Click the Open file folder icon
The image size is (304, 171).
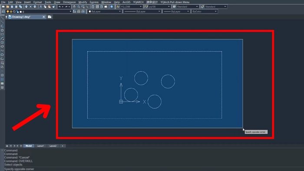pos(7,7)
